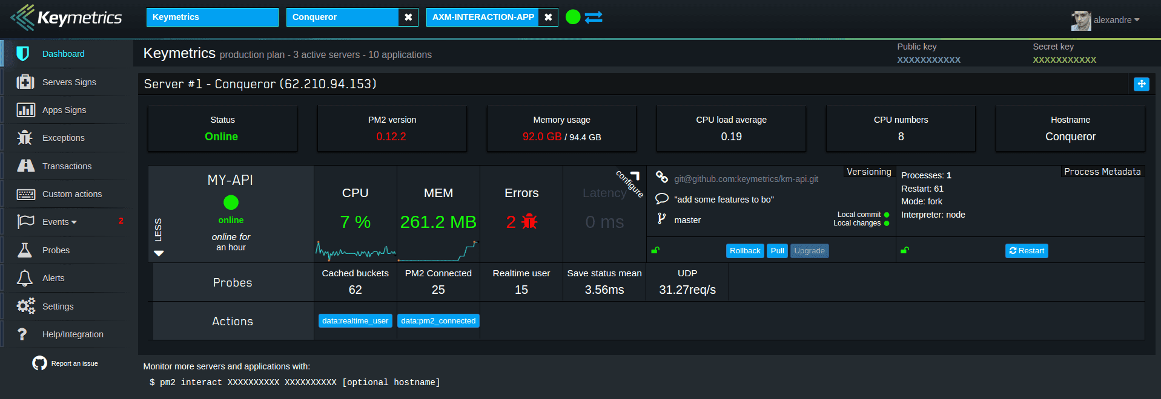The height and width of the screenshot is (399, 1161).
Task: Click the git repository link icon
Action: pos(662,177)
